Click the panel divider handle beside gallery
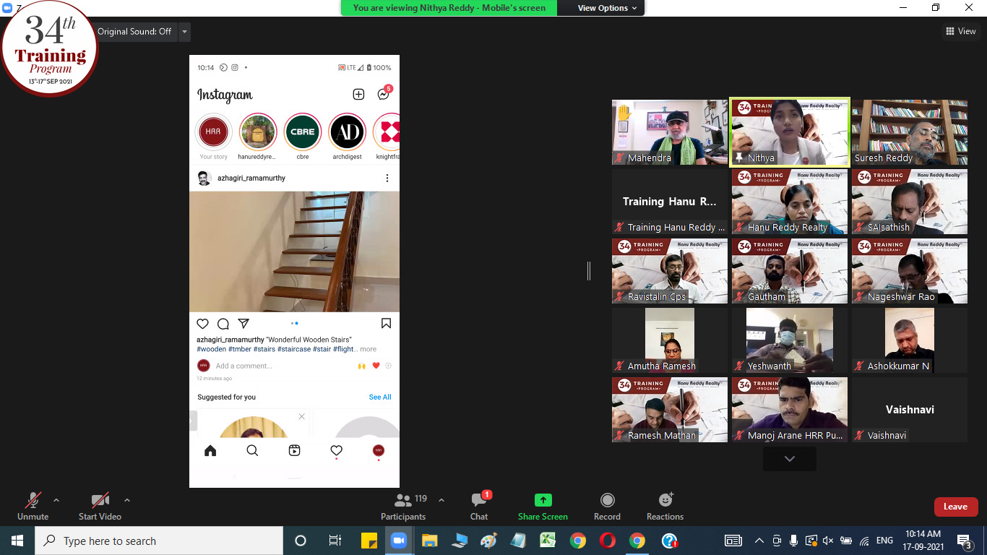 point(589,271)
